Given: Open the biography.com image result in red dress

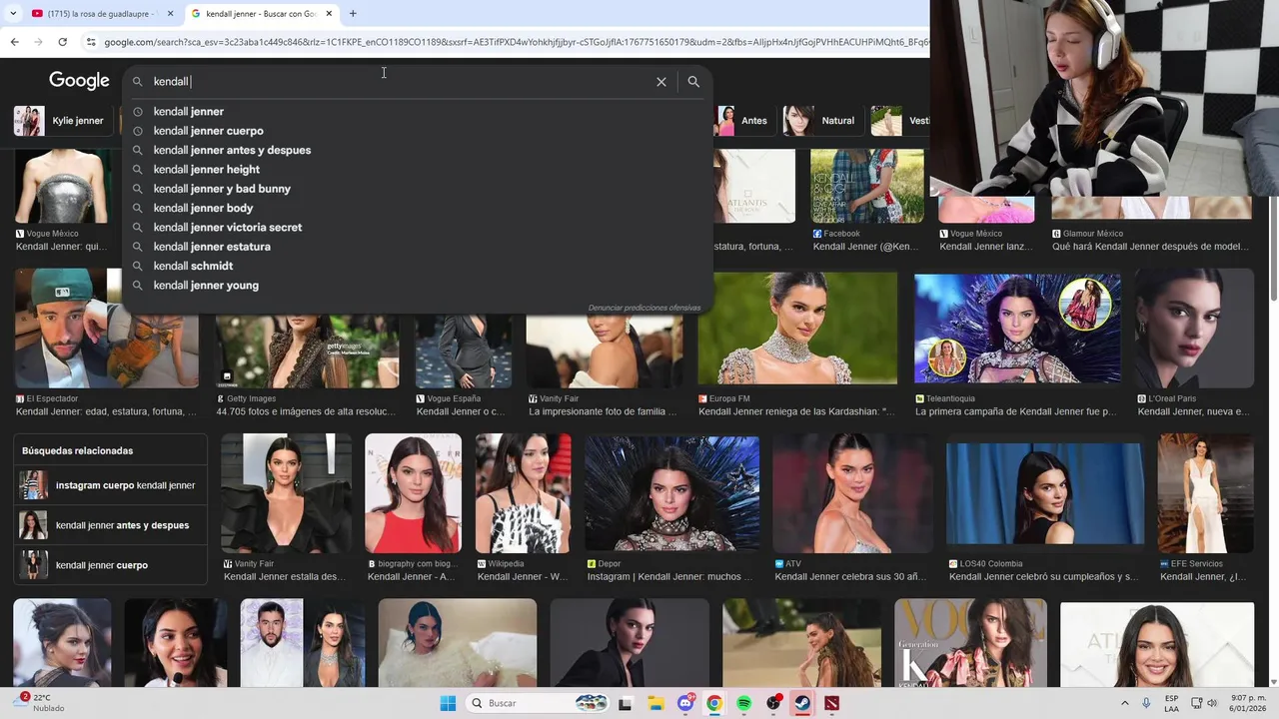Looking at the screenshot, I should [x=413, y=493].
